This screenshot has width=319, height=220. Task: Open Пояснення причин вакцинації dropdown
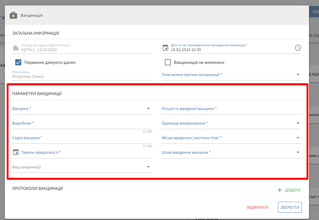coord(298,74)
